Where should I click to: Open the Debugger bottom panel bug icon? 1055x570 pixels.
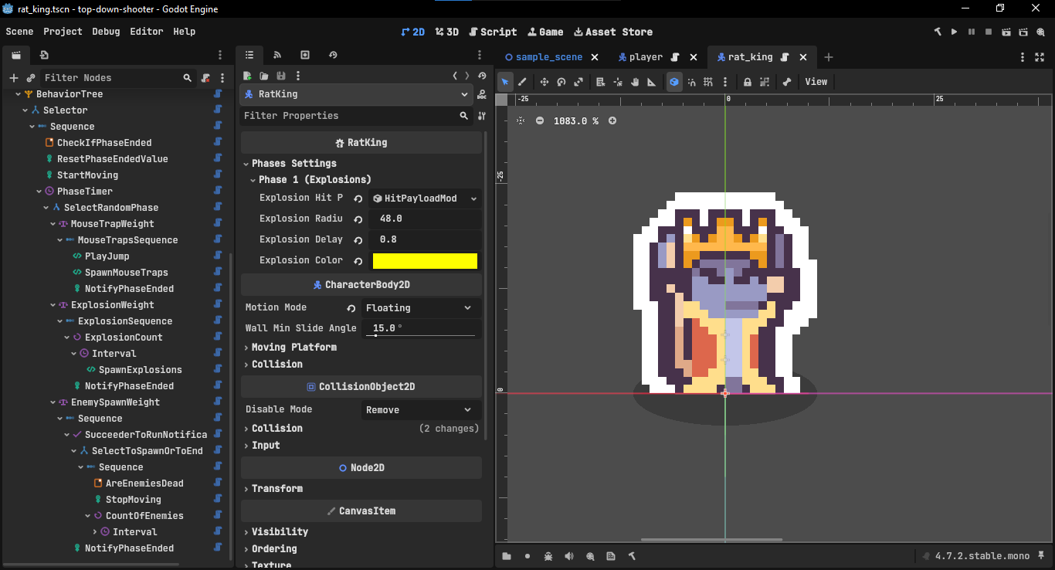tap(548, 556)
